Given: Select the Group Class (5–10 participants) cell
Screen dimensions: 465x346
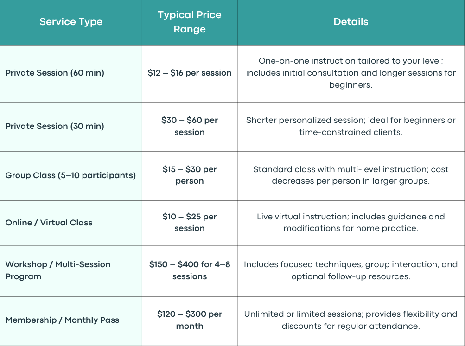Looking at the screenshot, I should (70, 175).
